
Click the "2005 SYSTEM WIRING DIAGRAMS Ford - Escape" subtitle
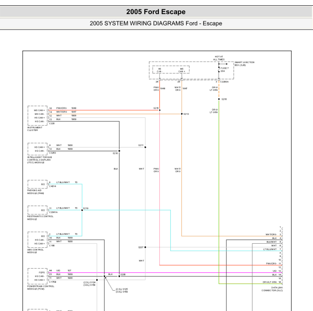156,23
